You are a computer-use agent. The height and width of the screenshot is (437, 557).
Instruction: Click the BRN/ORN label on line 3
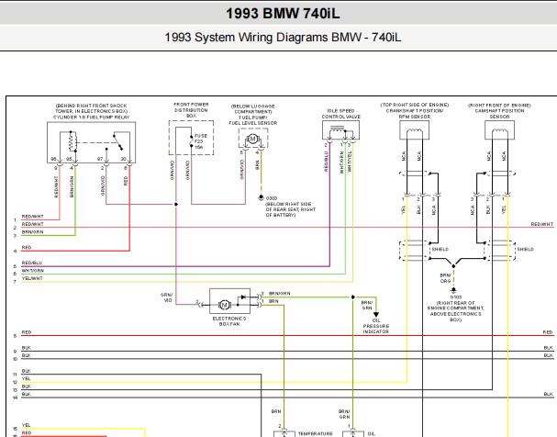coord(33,232)
